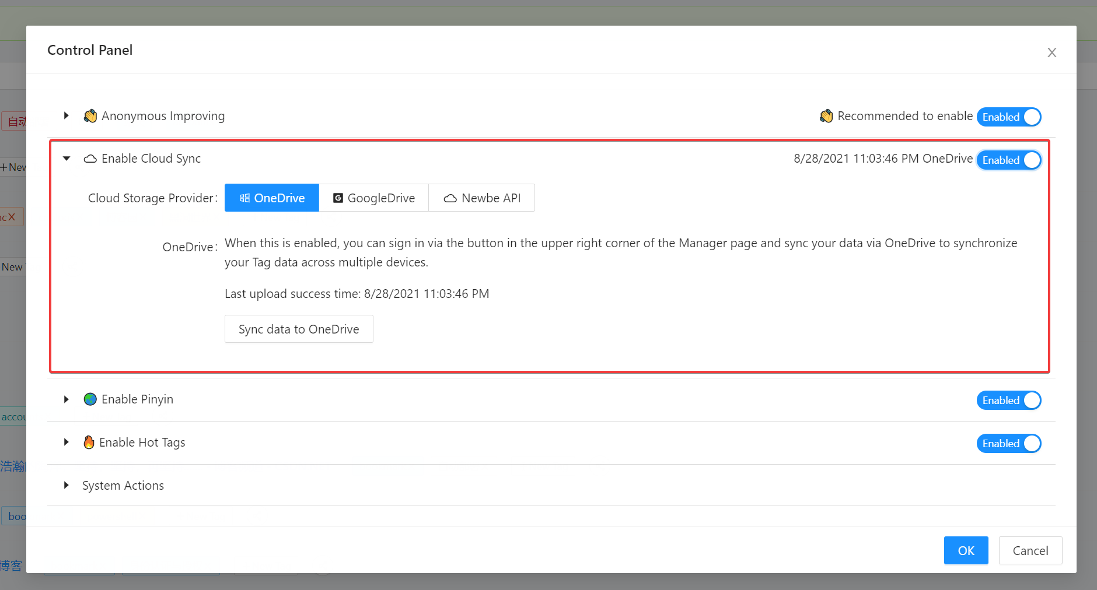Click the cloud icon beside Enable Cloud Sync
Viewport: 1097px width, 590px height.
[90, 159]
